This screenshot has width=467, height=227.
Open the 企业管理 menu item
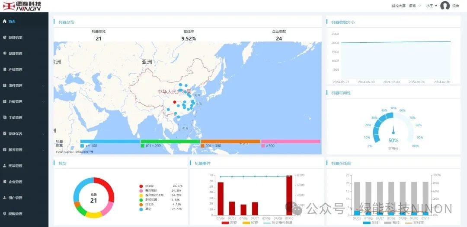(15, 182)
